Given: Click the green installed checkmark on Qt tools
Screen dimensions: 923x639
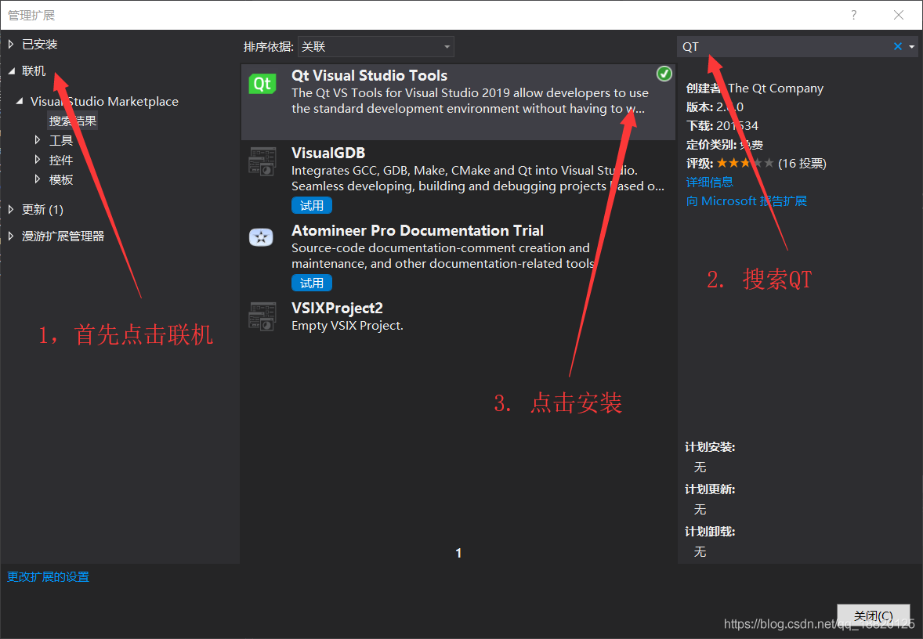Looking at the screenshot, I should (664, 74).
